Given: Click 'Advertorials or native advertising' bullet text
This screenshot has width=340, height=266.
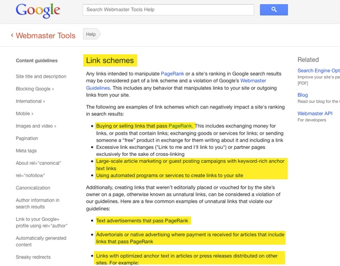Looking at the screenshot, I should pos(190,238).
